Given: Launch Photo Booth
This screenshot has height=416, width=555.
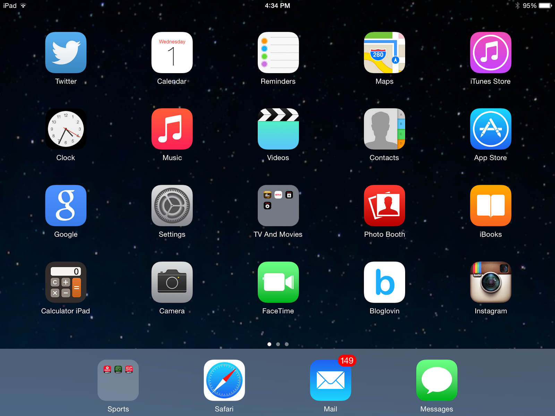Looking at the screenshot, I should pyautogui.click(x=384, y=206).
